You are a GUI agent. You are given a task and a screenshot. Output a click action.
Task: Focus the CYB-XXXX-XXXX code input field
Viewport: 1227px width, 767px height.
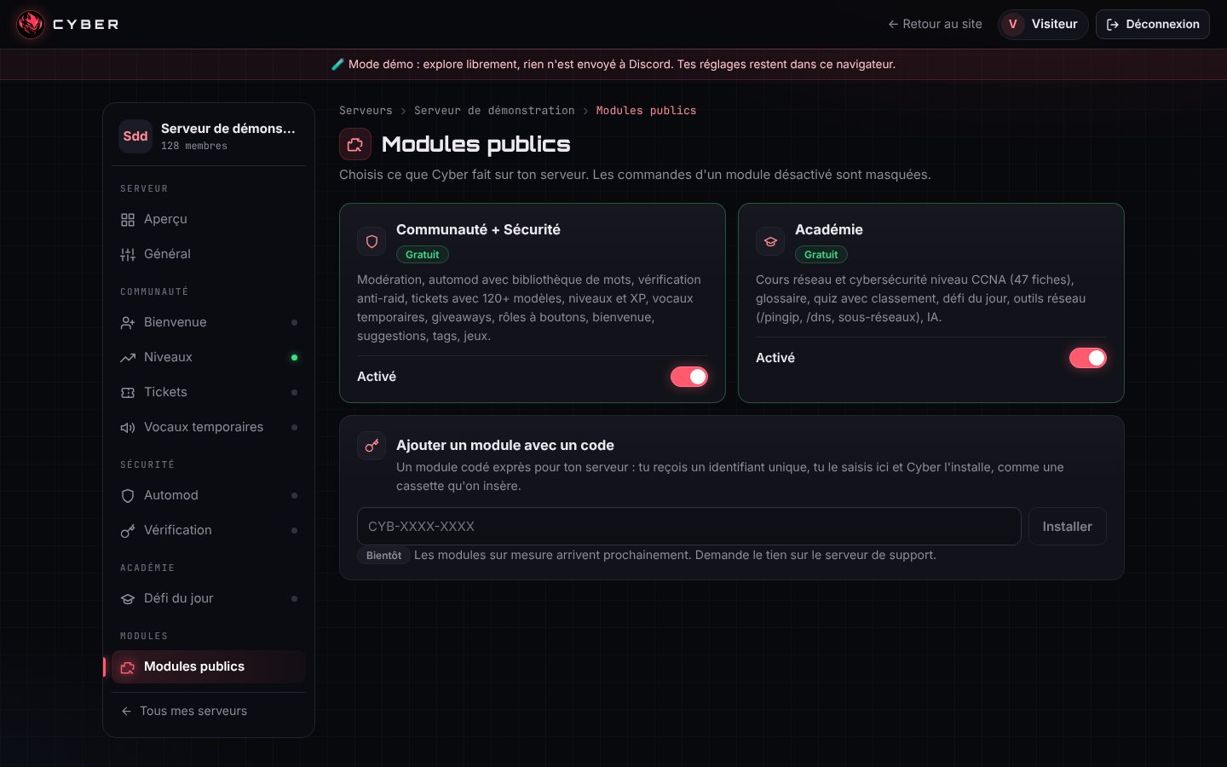689,527
